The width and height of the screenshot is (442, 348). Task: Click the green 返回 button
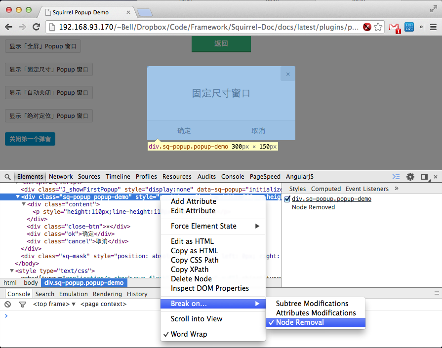coord(221,43)
